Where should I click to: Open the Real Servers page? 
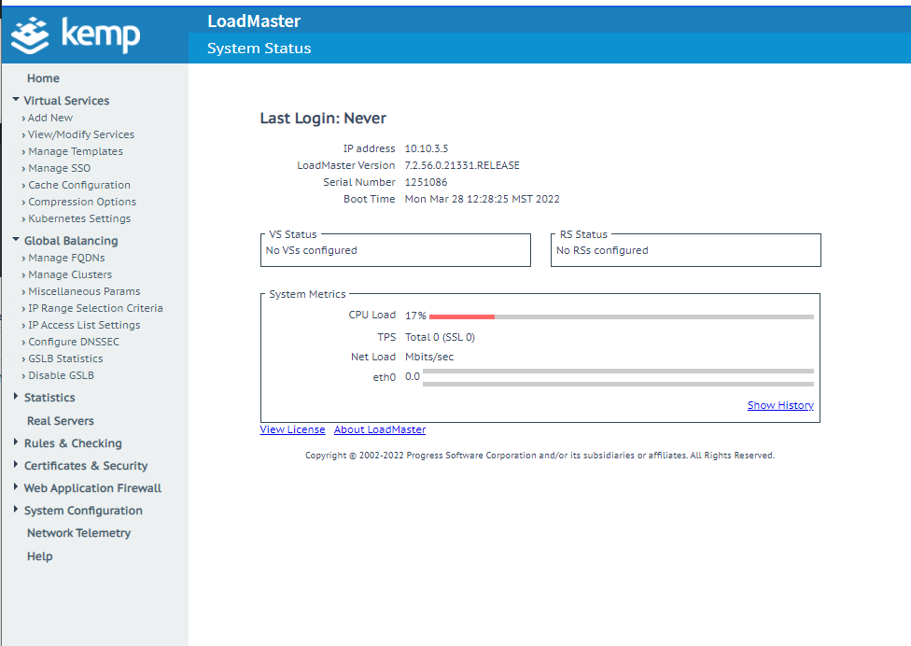[x=61, y=421]
